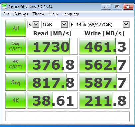Open the Theme menu
Image resolution: width=135 pixels, height=127 pixels.
click(39, 14)
